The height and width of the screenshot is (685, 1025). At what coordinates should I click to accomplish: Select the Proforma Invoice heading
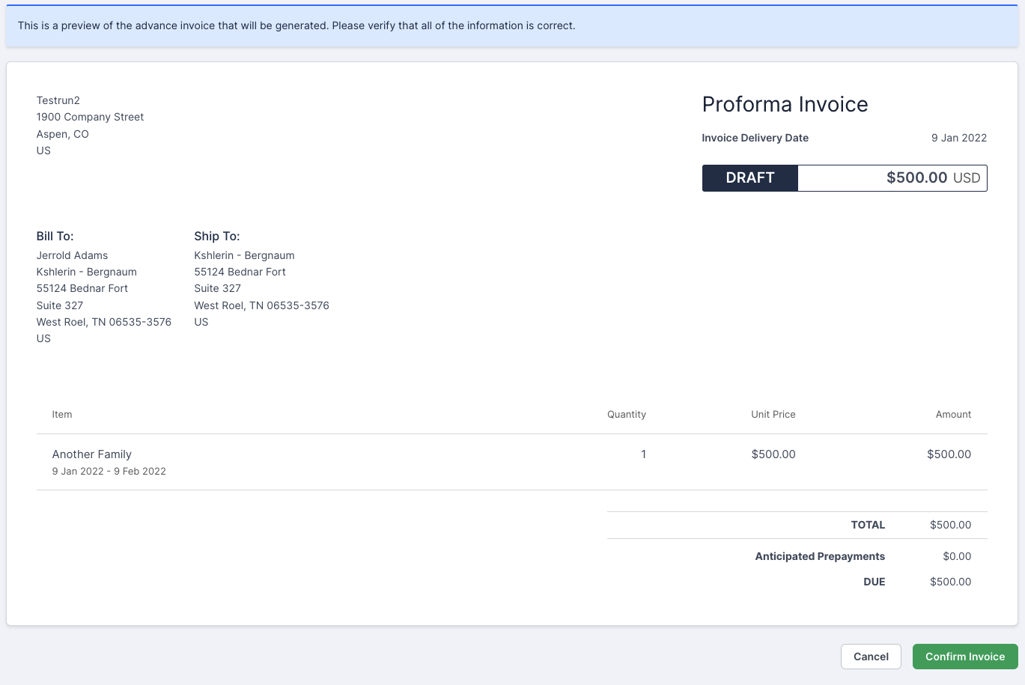tap(785, 105)
